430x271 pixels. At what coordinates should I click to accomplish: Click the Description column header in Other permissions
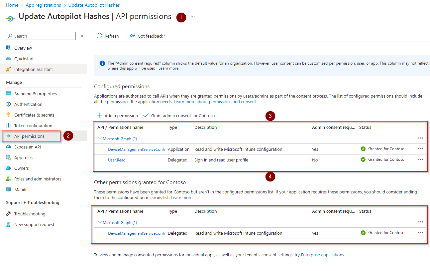(x=205, y=211)
